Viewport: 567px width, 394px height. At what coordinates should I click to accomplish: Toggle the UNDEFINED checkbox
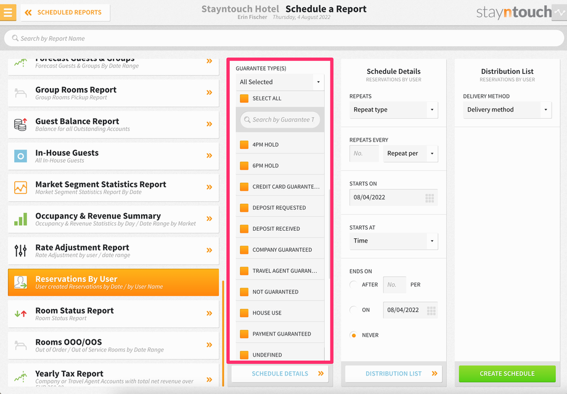tap(244, 355)
